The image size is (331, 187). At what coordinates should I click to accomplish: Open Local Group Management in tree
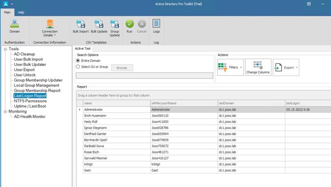point(36,85)
